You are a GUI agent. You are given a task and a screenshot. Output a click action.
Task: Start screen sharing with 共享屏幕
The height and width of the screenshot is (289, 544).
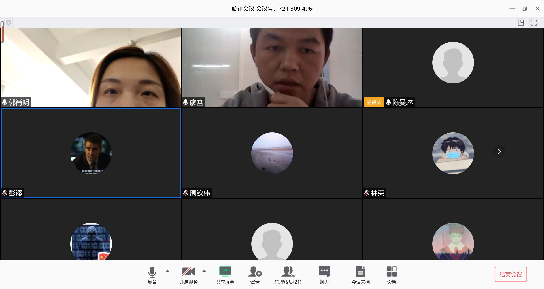[x=225, y=275]
